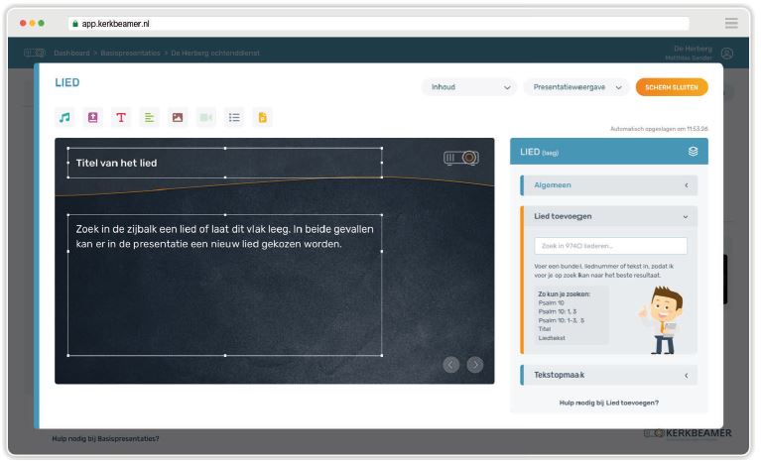Screen dimensions: 761x465
Task: Choose the red text T icon
Action: [121, 117]
